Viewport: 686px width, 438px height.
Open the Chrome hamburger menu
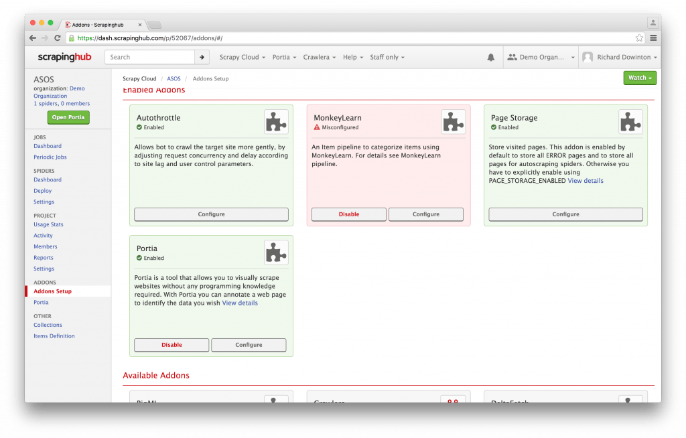[653, 38]
